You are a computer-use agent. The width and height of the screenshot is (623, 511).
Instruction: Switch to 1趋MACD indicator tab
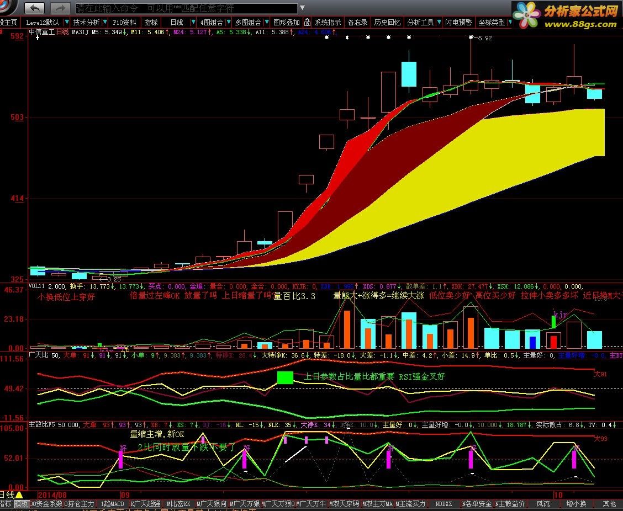click(x=113, y=503)
